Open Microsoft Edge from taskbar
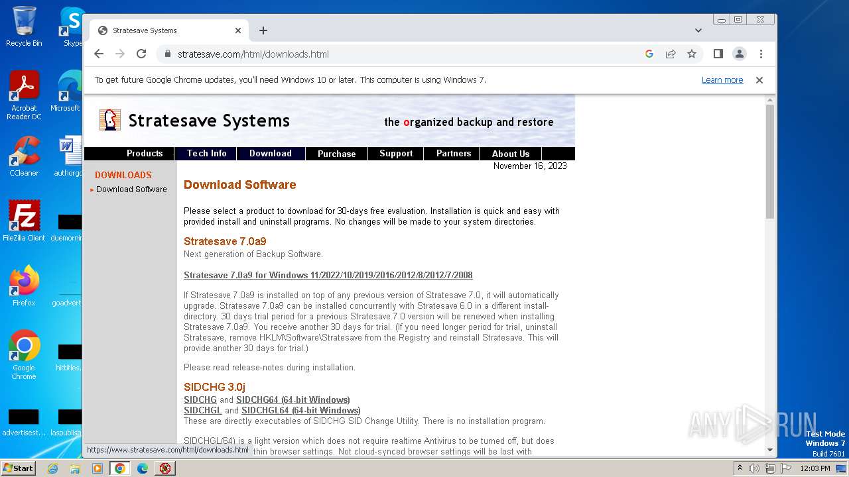 (143, 468)
